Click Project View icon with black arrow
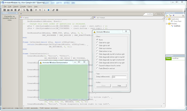Image resolution: width=187 pixels, height=111 pixels. pos(170,15)
